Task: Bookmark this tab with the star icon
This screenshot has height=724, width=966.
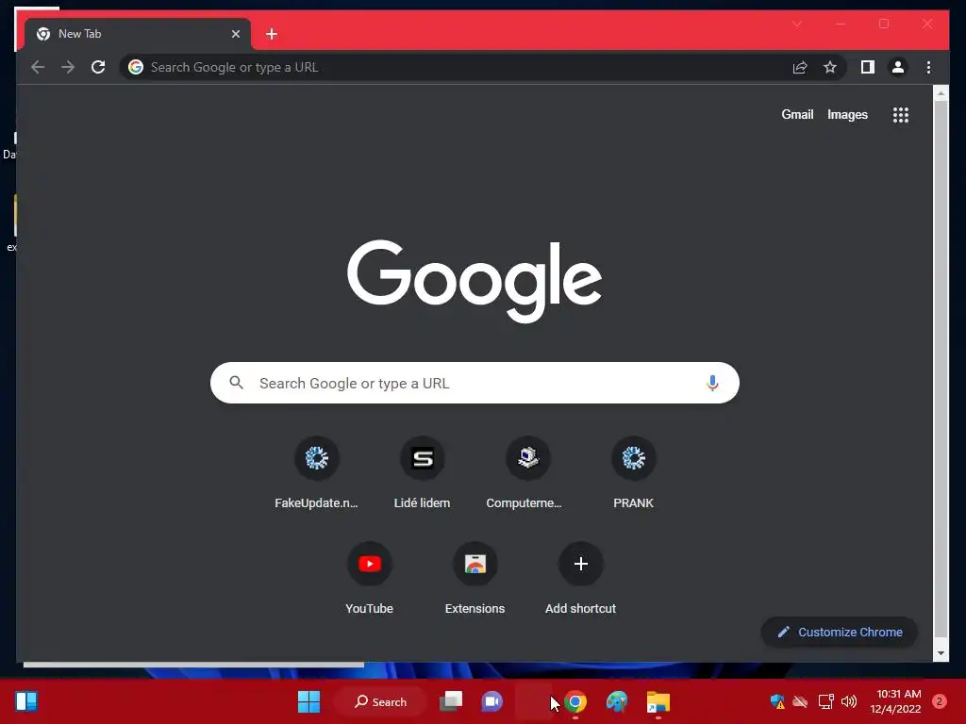Action: [830, 67]
